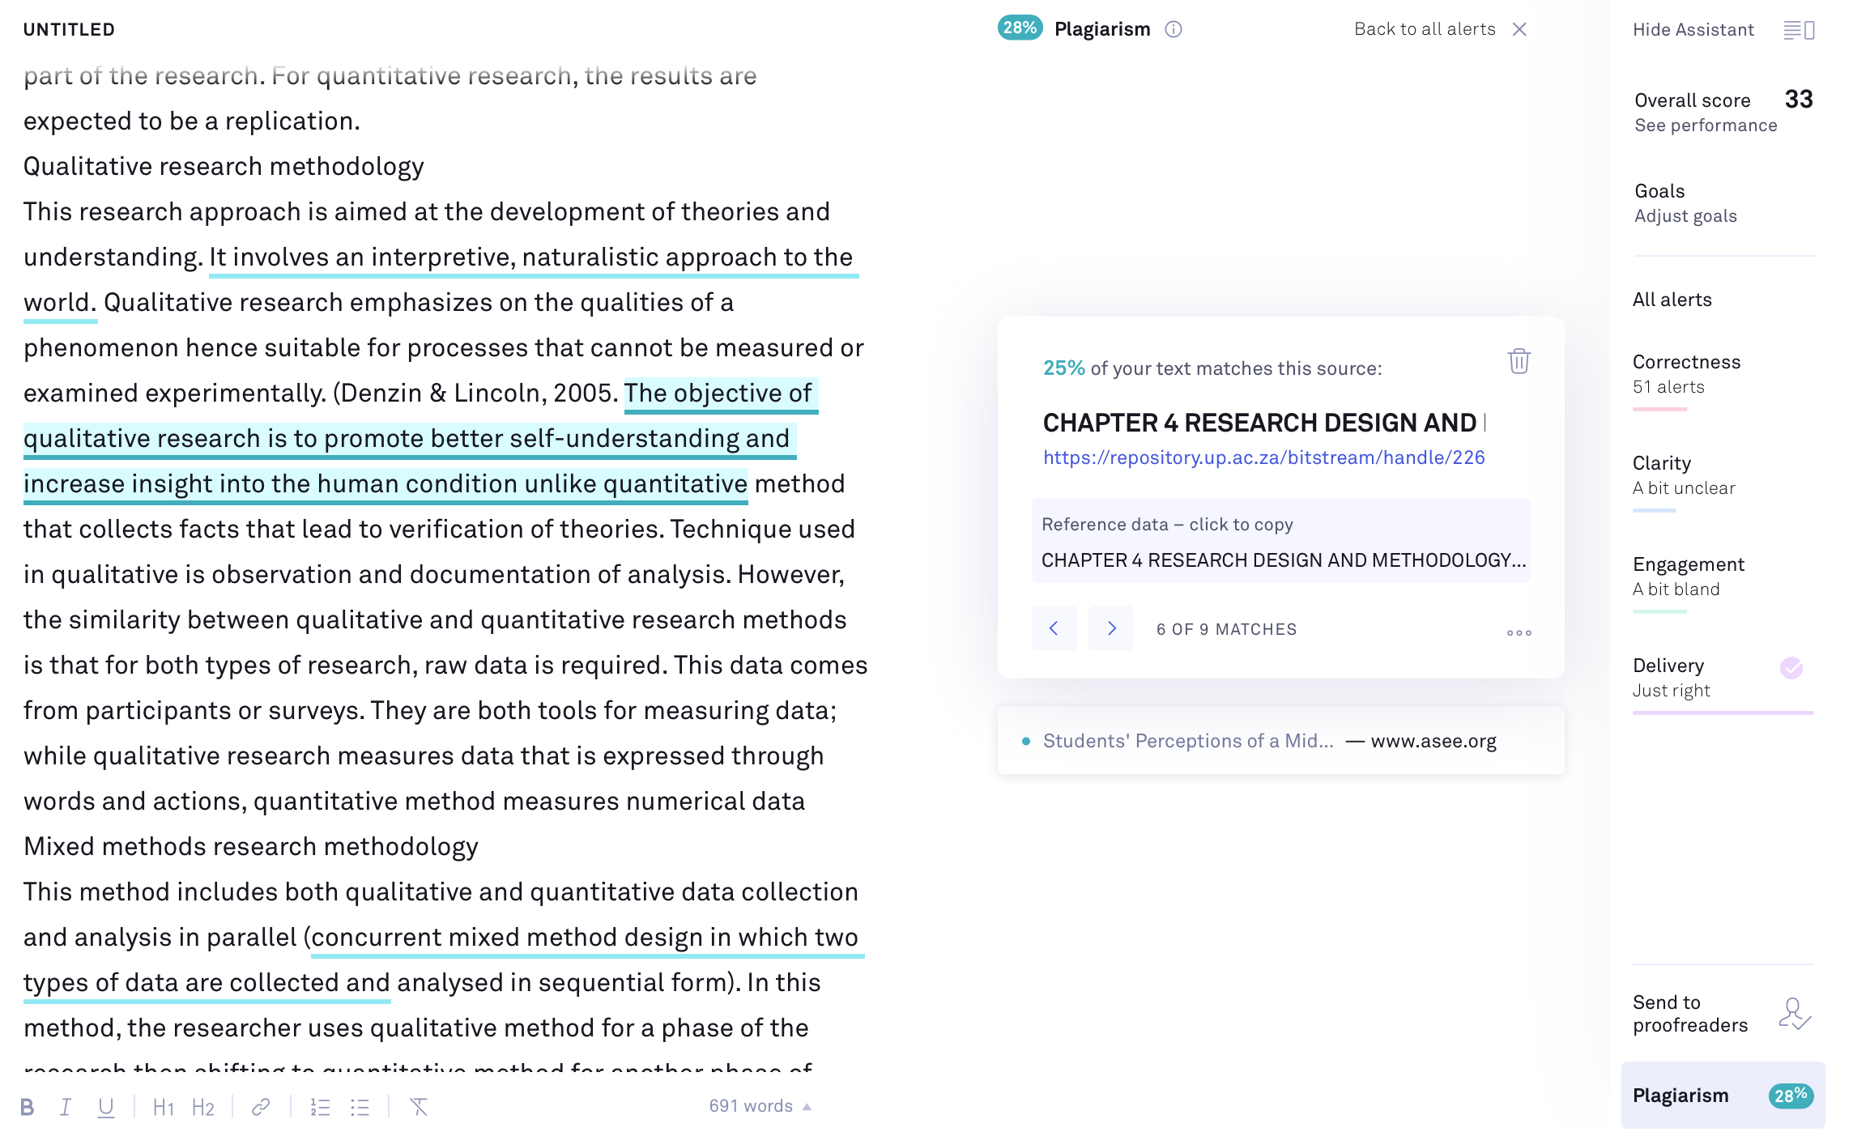Toggle bold formatting in the toolbar

coord(27,1106)
